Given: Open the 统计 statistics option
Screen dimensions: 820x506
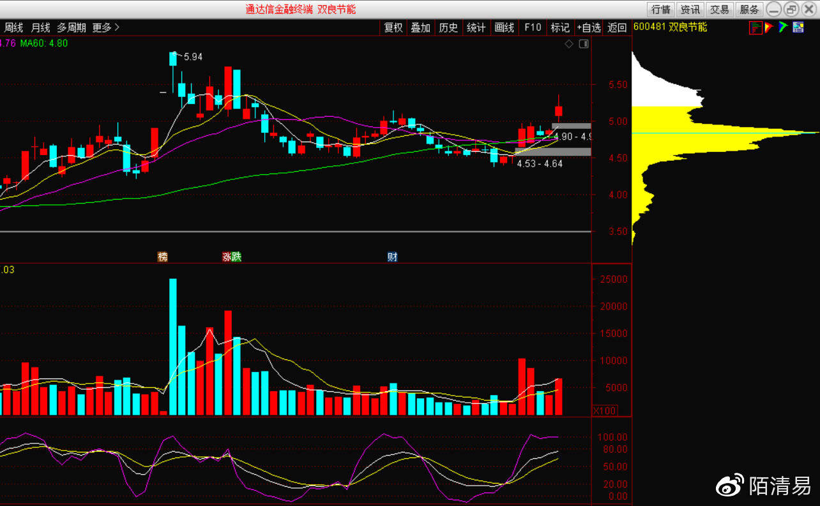Looking at the screenshot, I should (476, 27).
